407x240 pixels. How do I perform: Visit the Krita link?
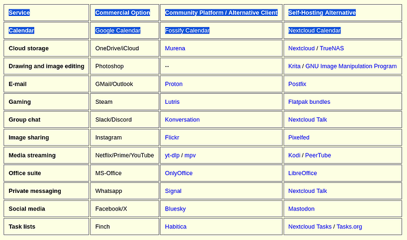click(294, 66)
